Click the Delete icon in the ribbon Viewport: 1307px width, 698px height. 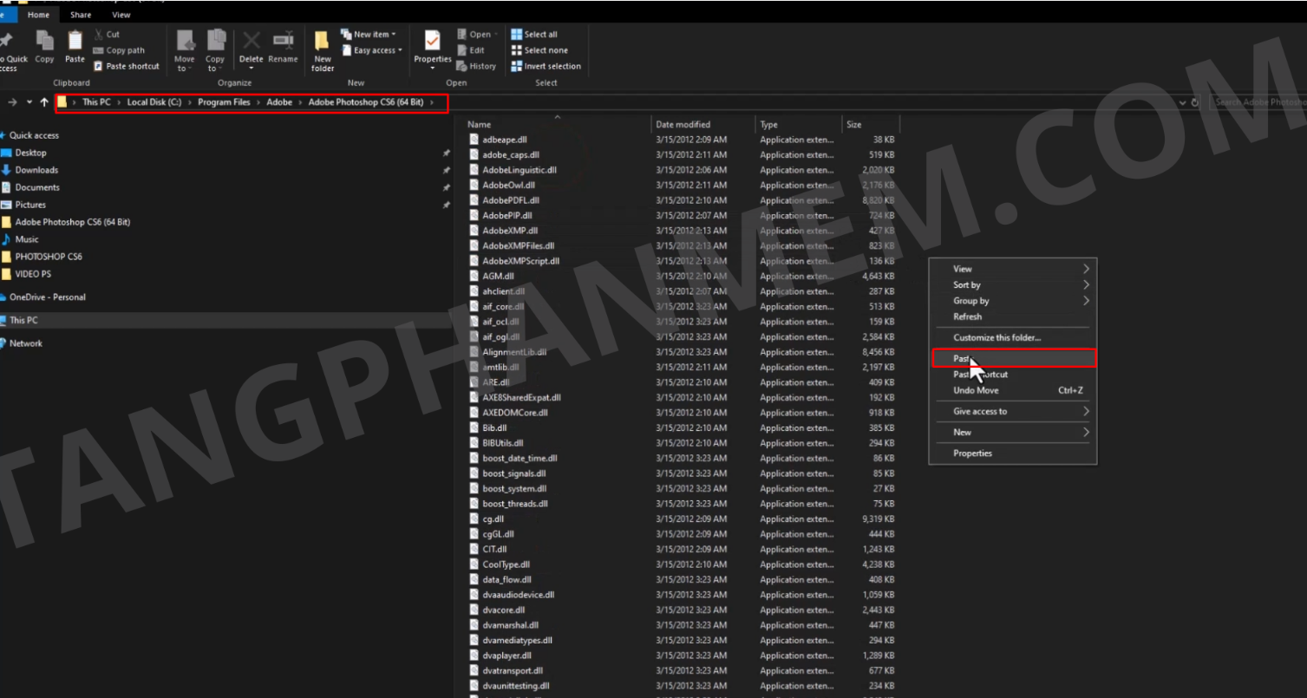pyautogui.click(x=251, y=47)
